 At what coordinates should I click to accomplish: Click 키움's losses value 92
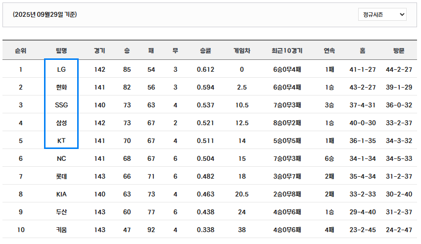coord(151,230)
